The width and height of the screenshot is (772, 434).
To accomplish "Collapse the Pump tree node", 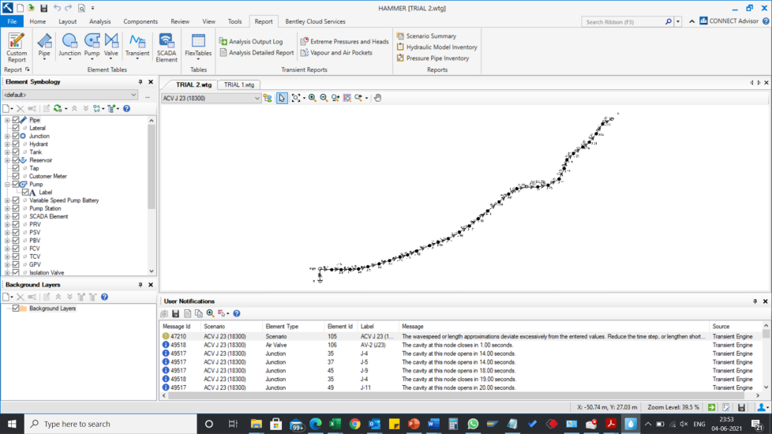I will point(7,184).
